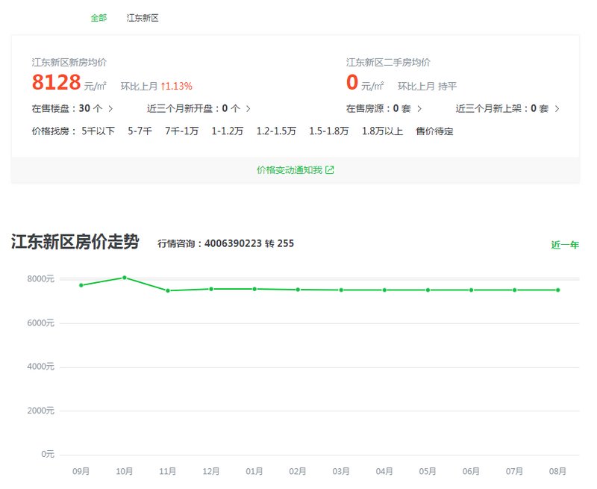Screen dimensions: 597x489
Task: Click the 4000元 axis label
Action: [40, 367]
